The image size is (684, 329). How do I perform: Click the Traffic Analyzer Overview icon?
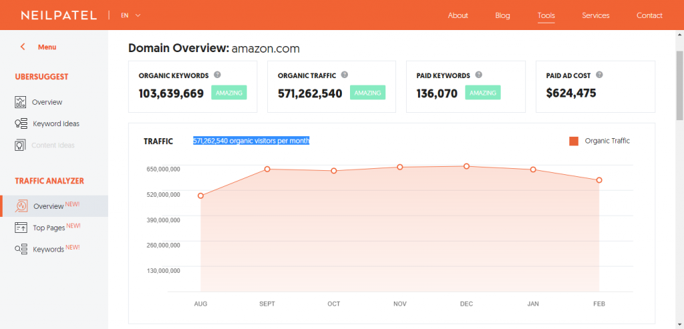tap(21, 206)
